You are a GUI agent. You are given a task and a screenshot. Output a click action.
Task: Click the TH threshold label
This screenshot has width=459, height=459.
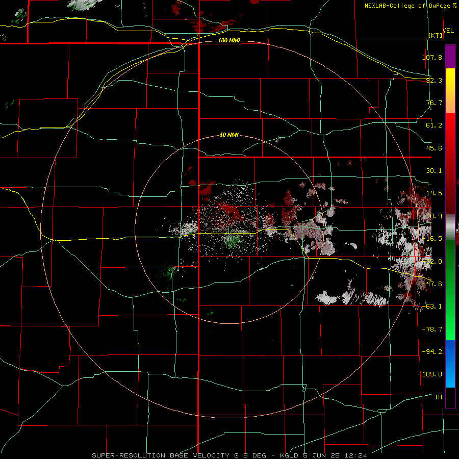(438, 397)
